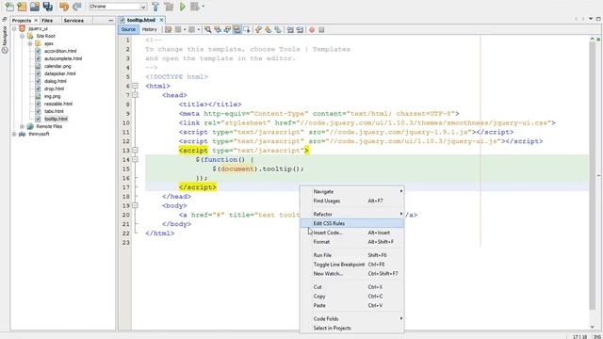
Task: Select accordition.html in project tree
Action: tap(60, 51)
